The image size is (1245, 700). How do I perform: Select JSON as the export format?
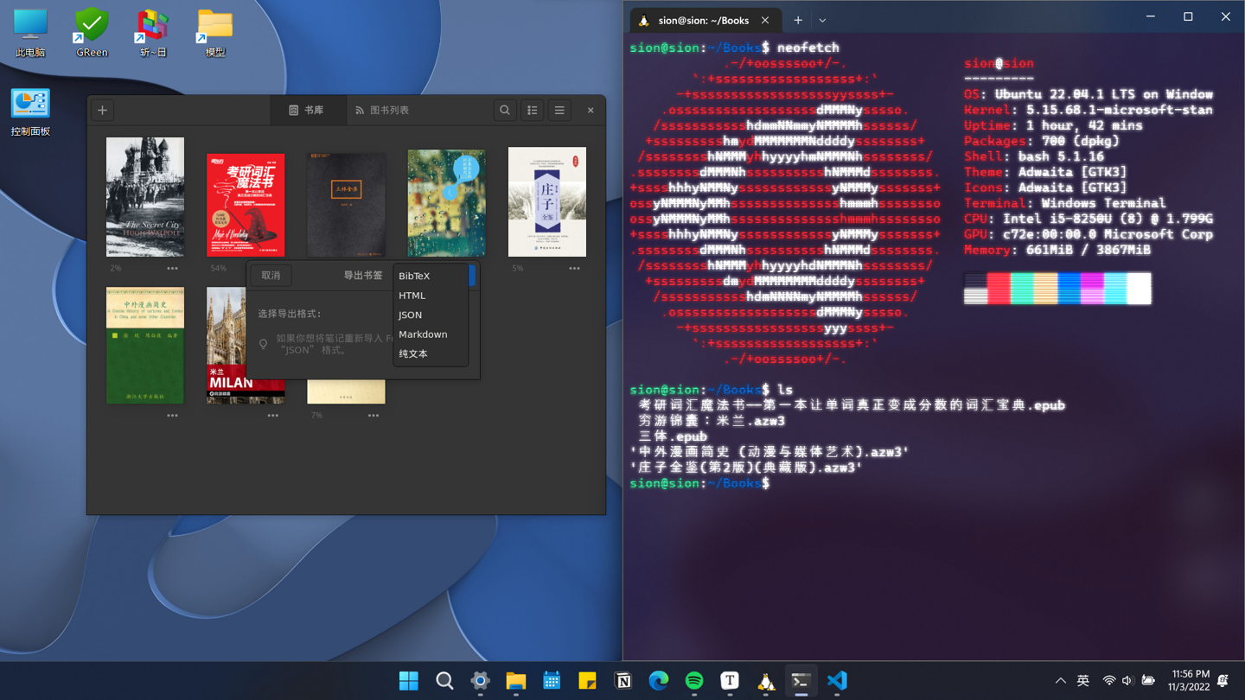coord(409,315)
